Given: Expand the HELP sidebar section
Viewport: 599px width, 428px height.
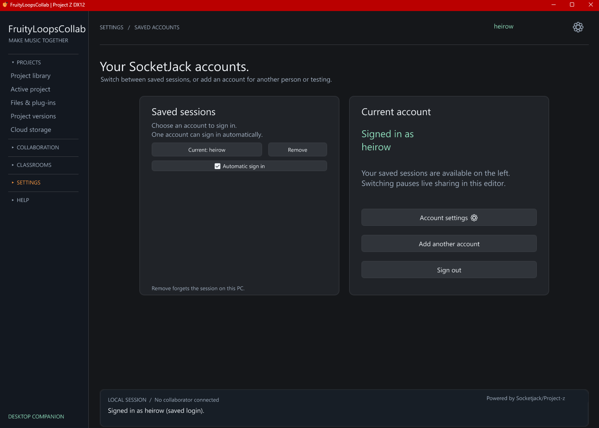Looking at the screenshot, I should tap(20, 200).
